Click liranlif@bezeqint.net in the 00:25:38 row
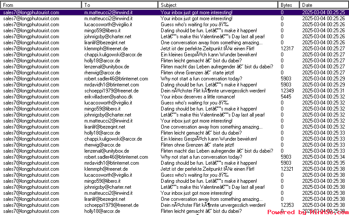Viewport: 349px width, 215px height. 105,199
